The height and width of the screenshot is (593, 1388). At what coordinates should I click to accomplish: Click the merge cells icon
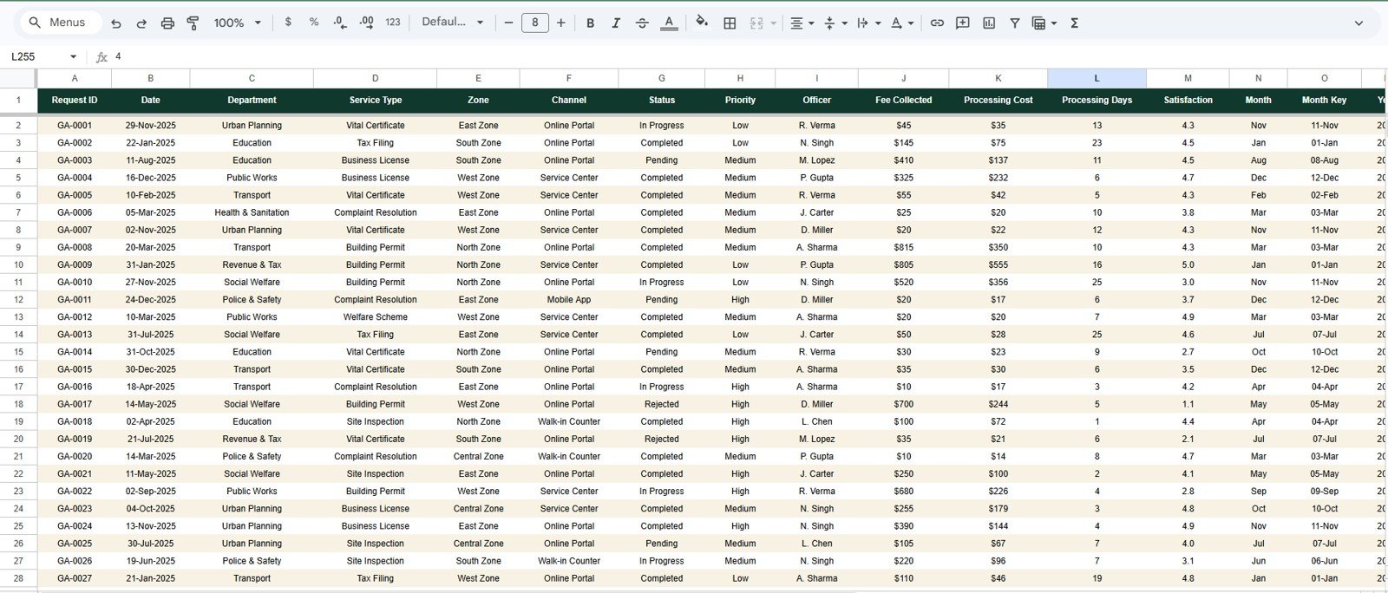point(756,23)
